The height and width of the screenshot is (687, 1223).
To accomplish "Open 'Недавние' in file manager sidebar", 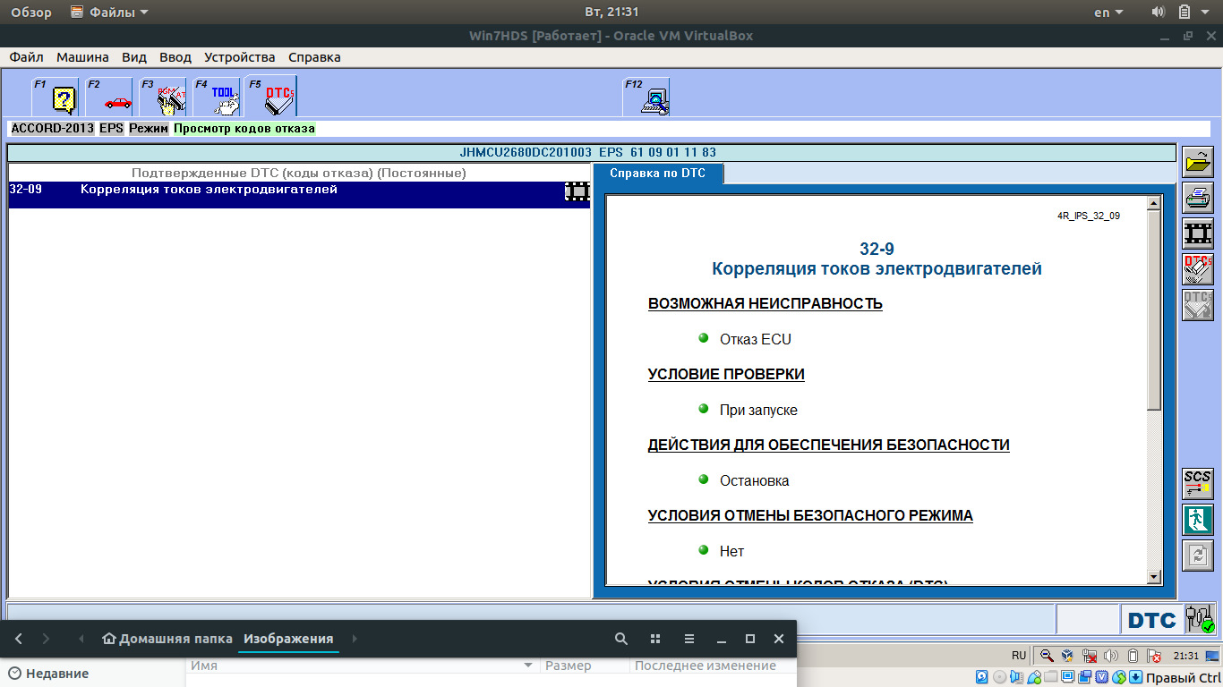I will point(48,674).
